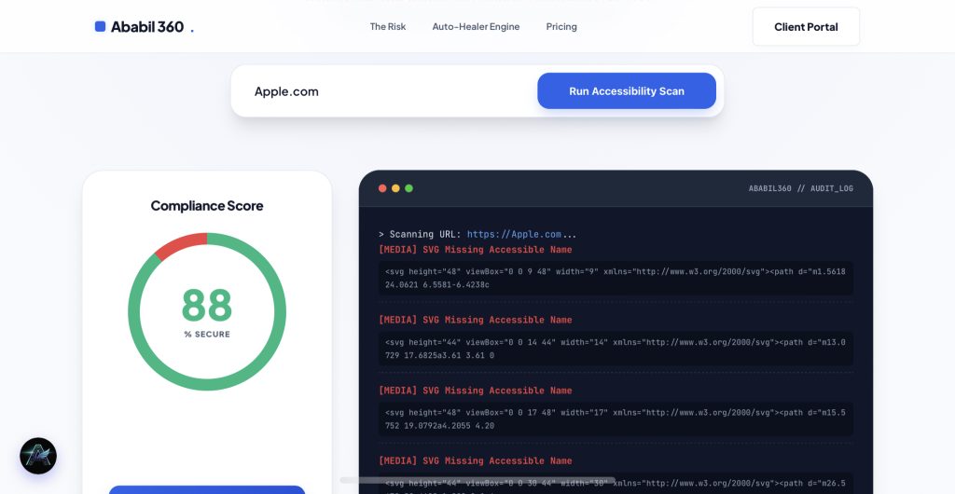The image size is (955, 494).
Task: Go to the Auto-Healer Engine section
Action: pos(476,27)
